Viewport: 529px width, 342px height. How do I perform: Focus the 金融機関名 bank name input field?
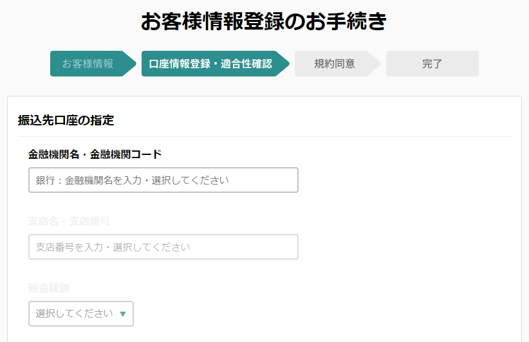tap(163, 180)
